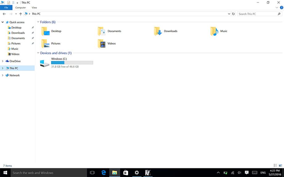Switch to large icons view in status bar
This screenshot has height=177, width=284.
[280, 165]
